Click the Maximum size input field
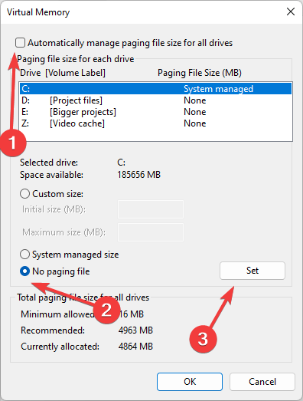 (151, 232)
